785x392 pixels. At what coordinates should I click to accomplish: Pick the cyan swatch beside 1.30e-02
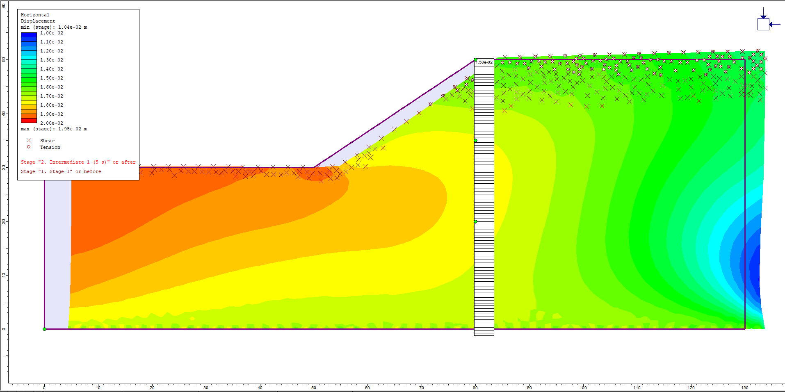[29, 57]
